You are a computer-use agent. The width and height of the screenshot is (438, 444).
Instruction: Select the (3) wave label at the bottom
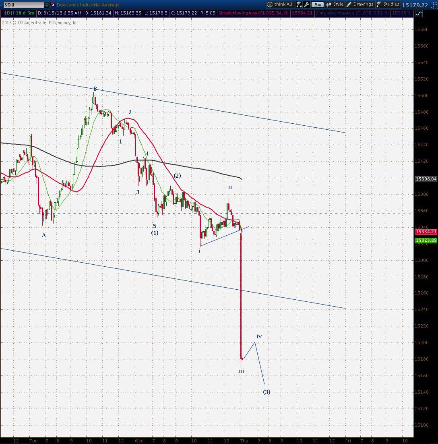(267, 392)
